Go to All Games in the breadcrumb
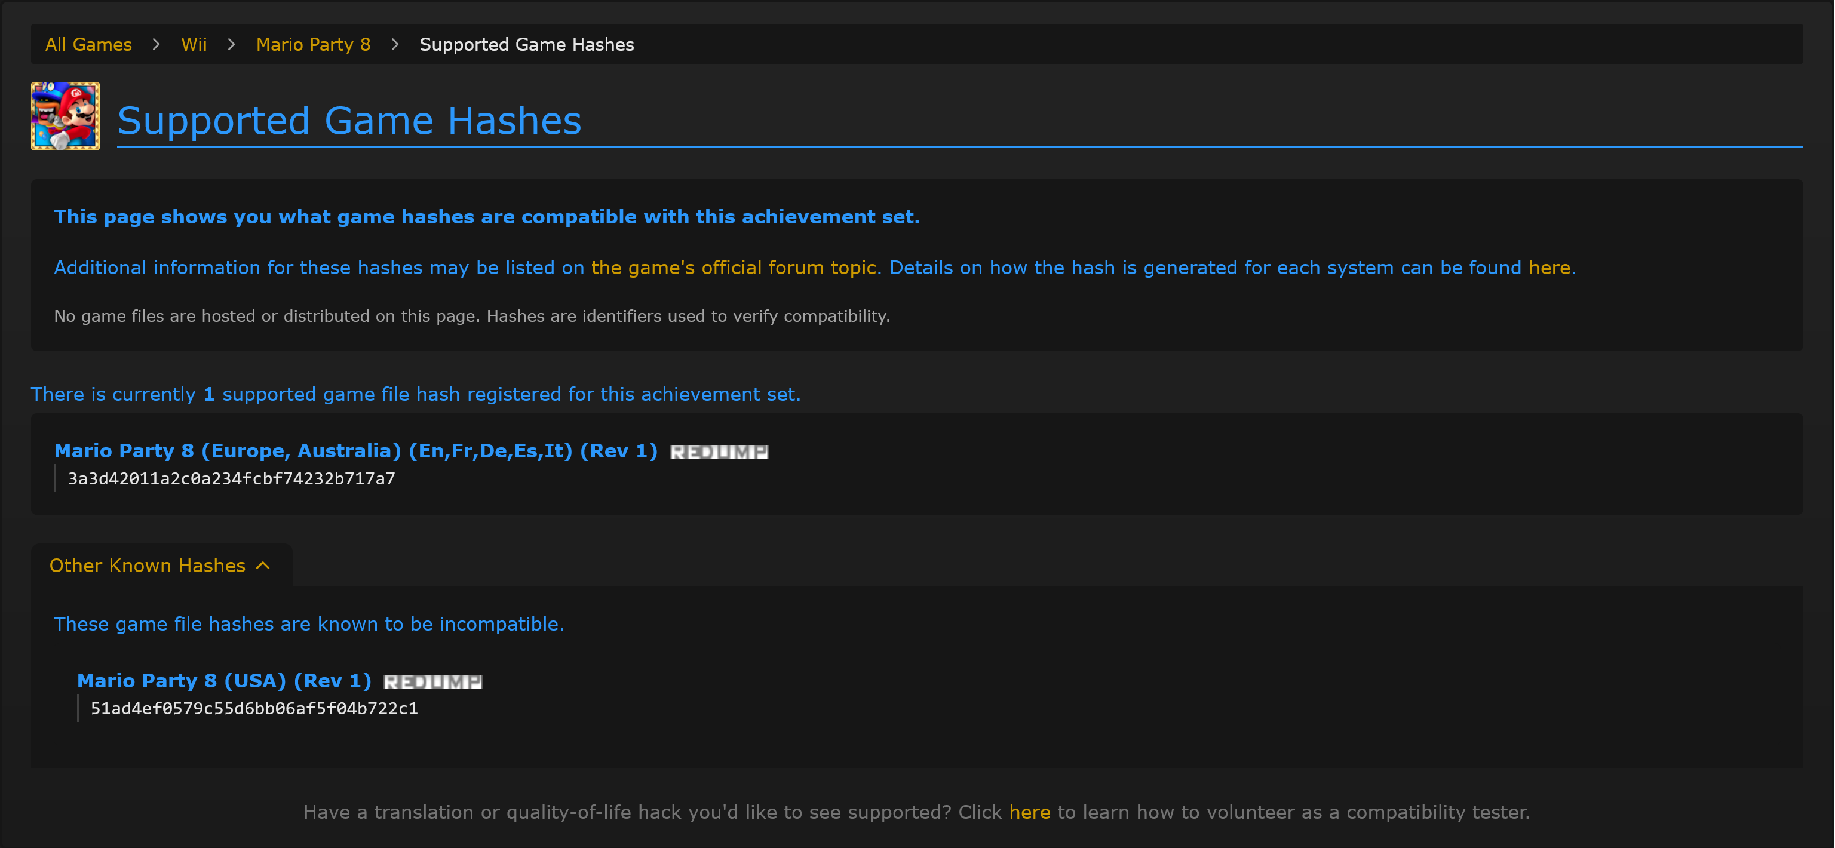This screenshot has height=848, width=1835. point(88,44)
